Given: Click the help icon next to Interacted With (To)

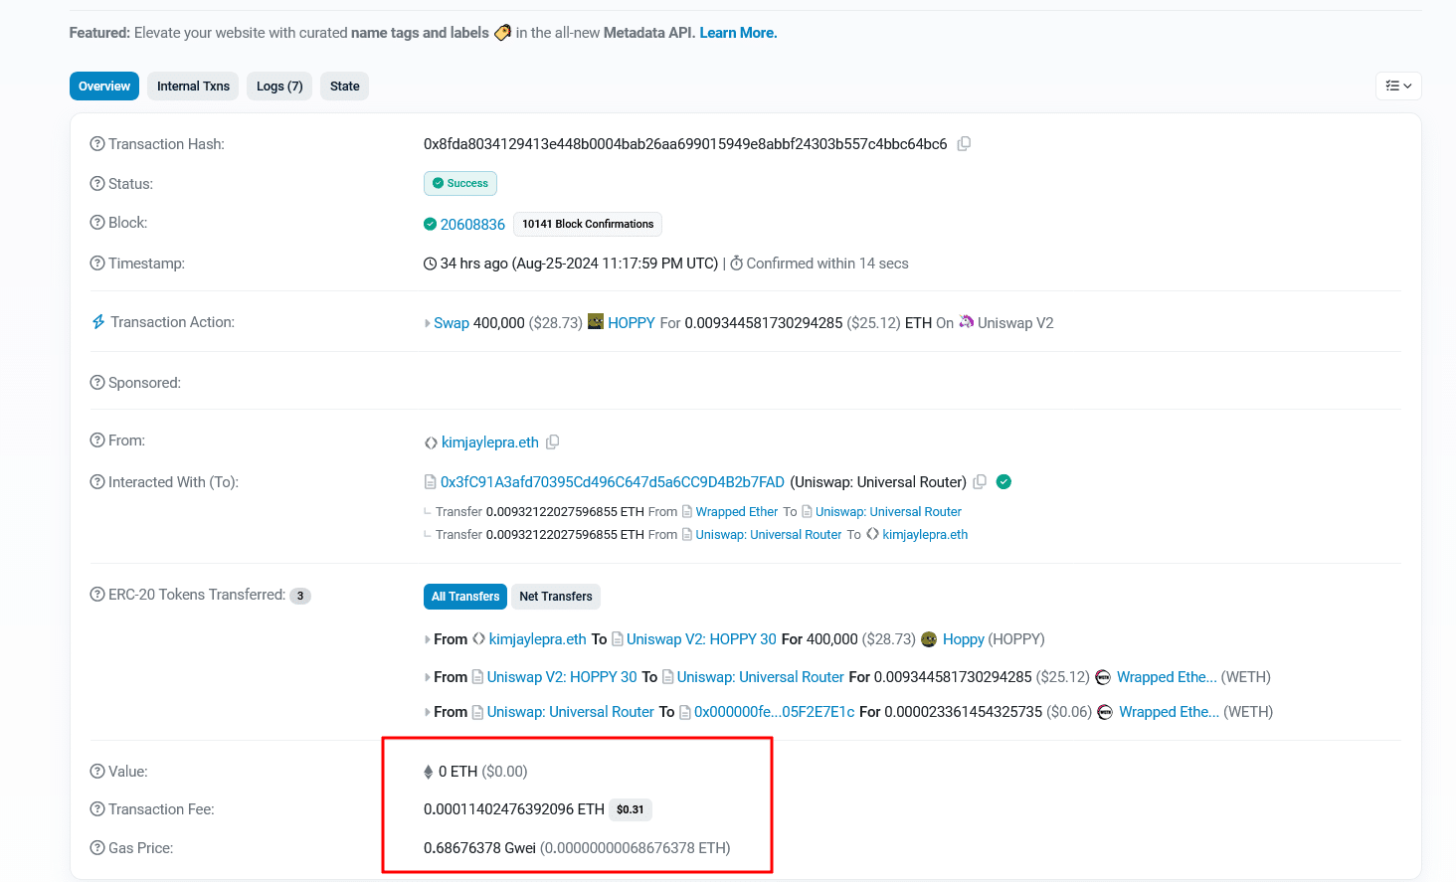Looking at the screenshot, I should [97, 482].
